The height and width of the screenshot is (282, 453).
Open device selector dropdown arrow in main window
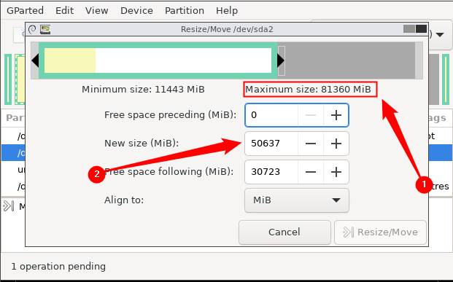(440, 35)
